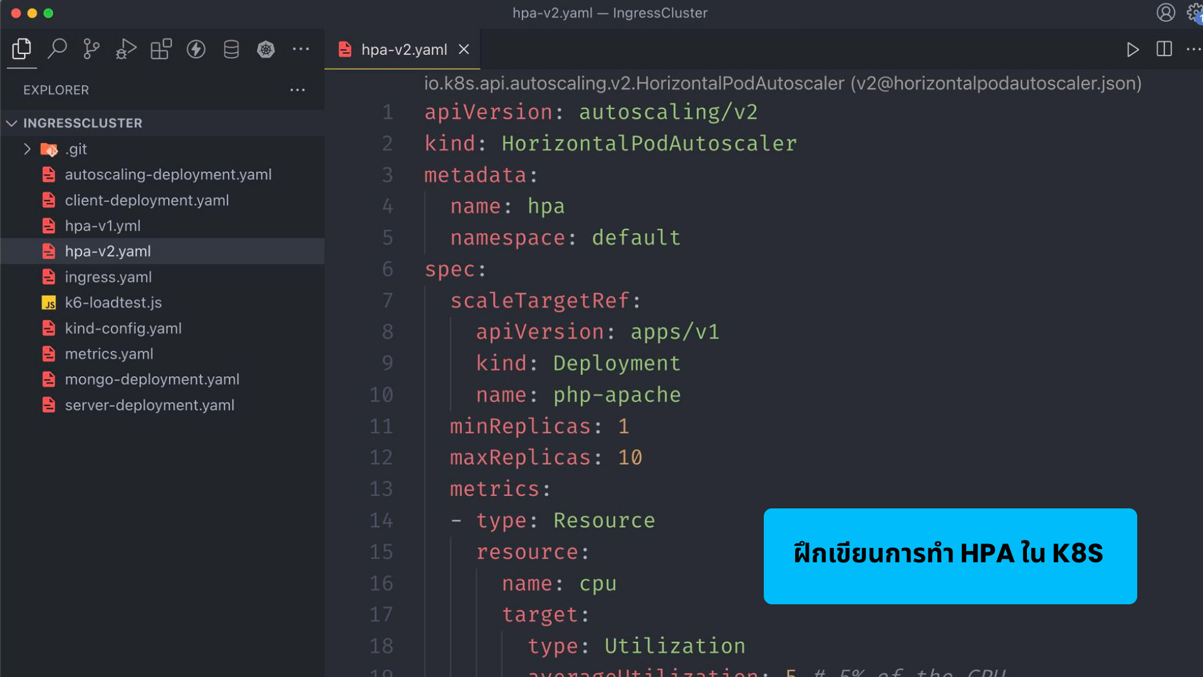
Task: Click the 'resource:' key on line 15
Action: (x=533, y=552)
